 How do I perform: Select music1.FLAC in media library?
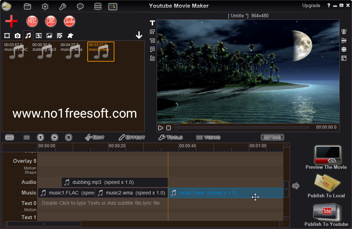[x=16, y=51]
